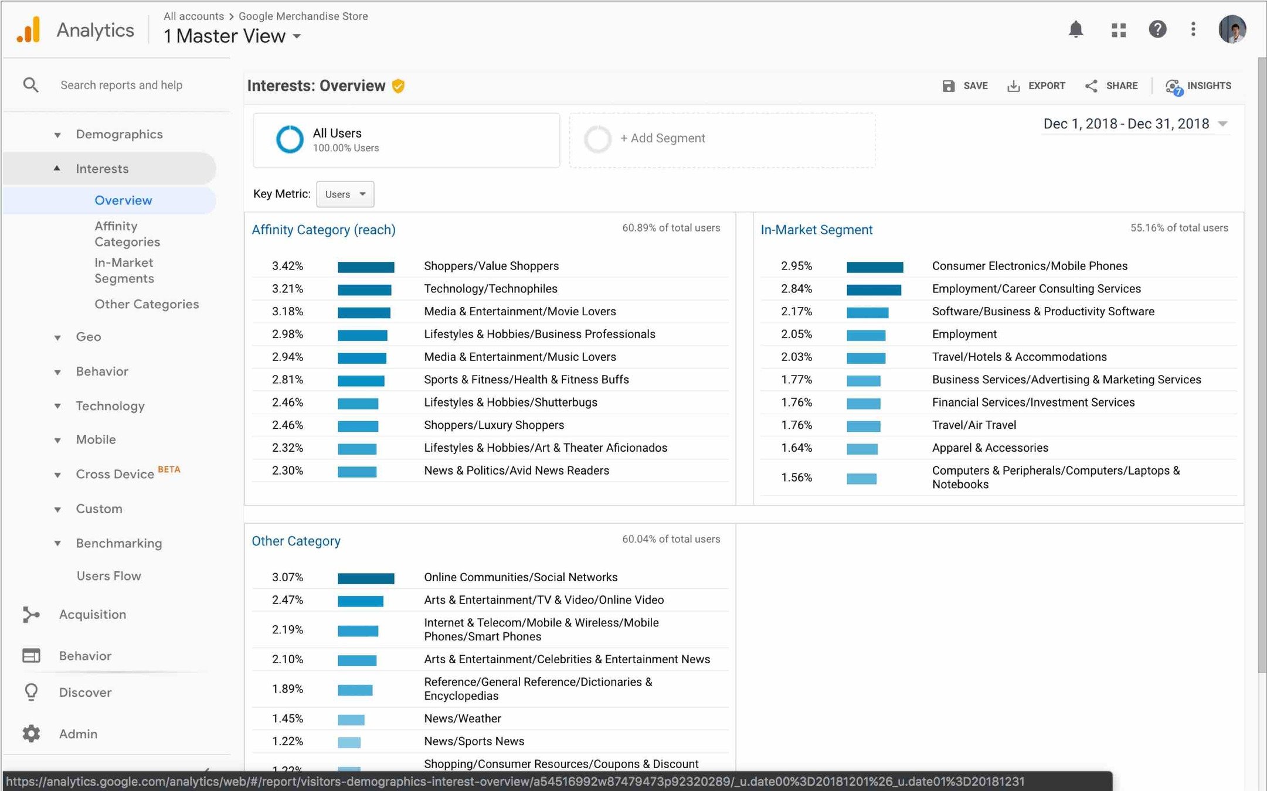Open the date range dropdown
1267x791 pixels.
point(1135,124)
